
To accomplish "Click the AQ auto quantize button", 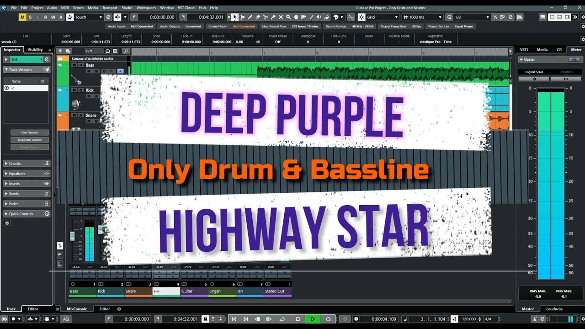I will (66, 319).
